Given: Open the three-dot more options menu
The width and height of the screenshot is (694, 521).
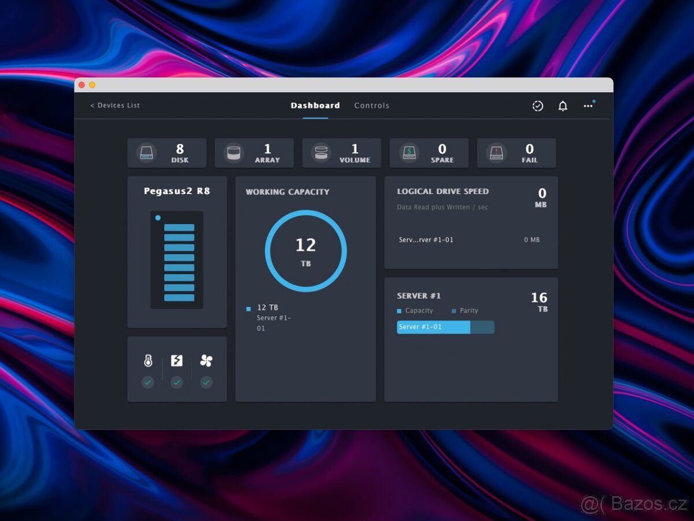Looking at the screenshot, I should (x=588, y=106).
